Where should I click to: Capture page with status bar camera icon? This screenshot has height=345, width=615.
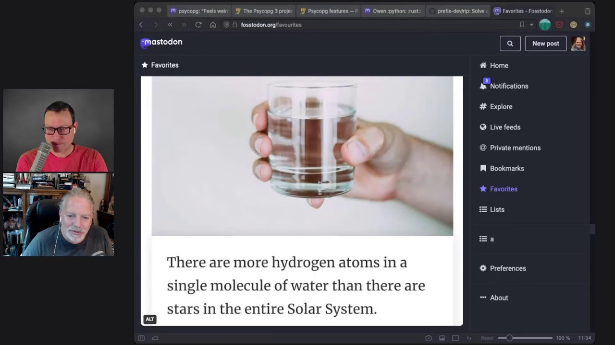click(x=428, y=338)
